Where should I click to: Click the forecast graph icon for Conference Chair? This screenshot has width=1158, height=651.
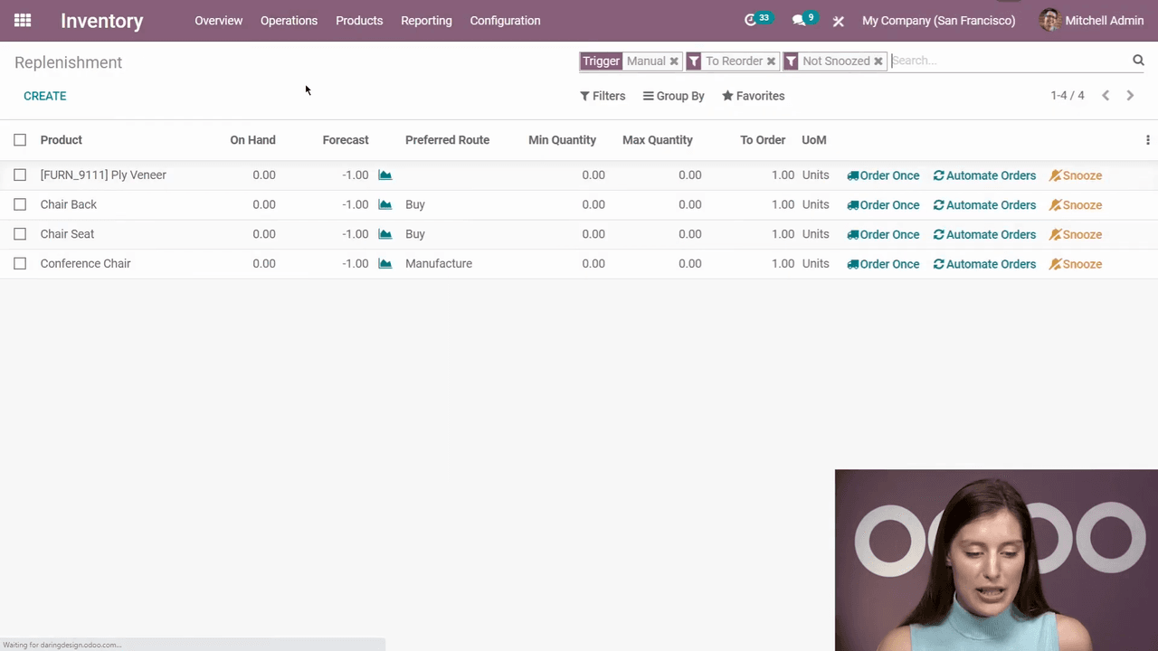(385, 264)
